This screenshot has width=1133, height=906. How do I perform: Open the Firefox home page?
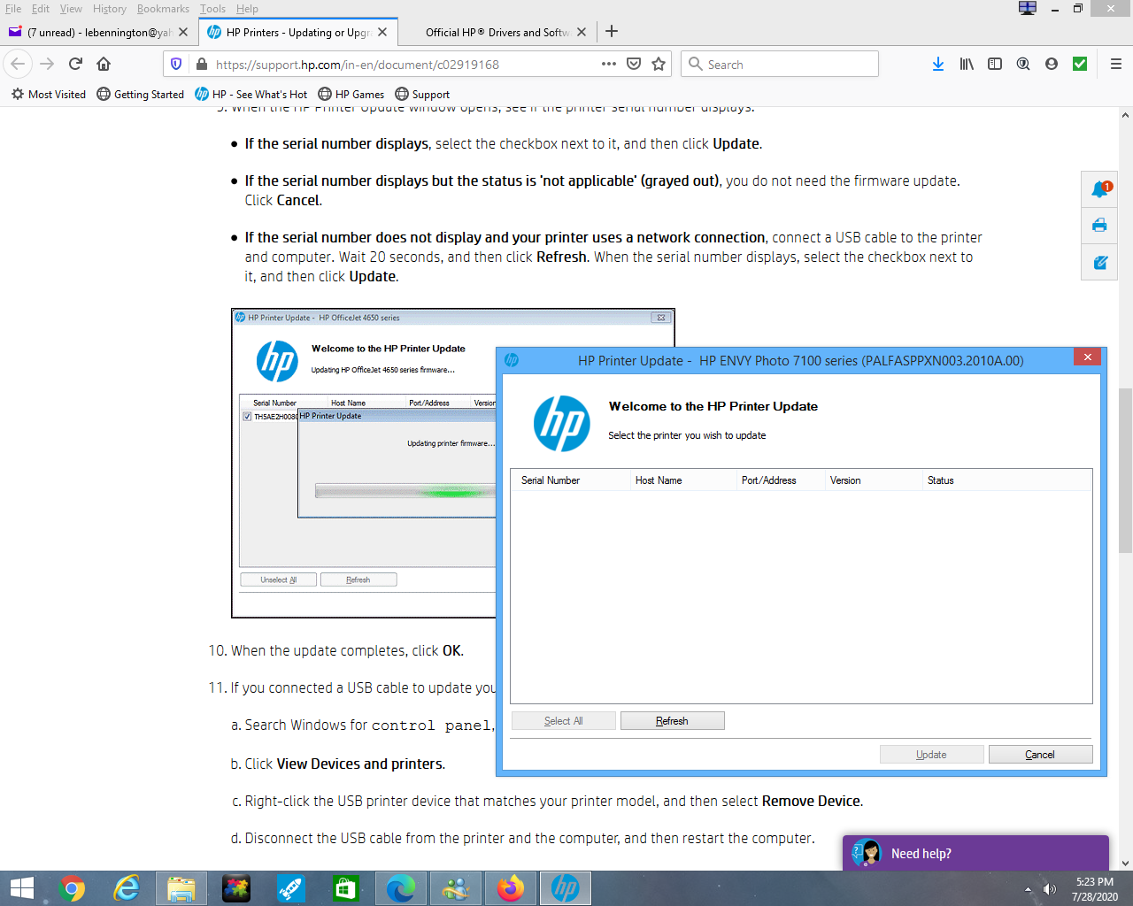click(x=104, y=64)
